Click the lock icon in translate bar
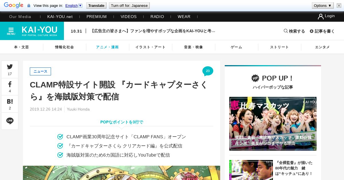 pos(29,6)
